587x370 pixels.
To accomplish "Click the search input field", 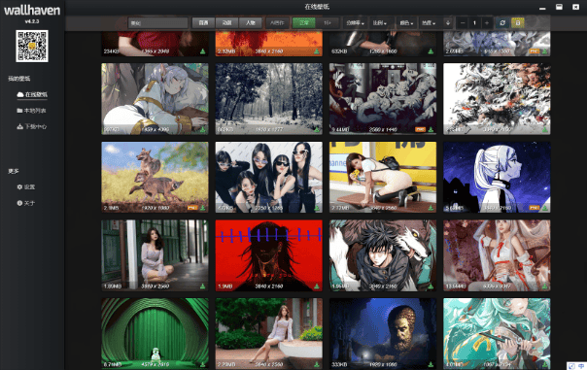I will (x=158, y=22).
